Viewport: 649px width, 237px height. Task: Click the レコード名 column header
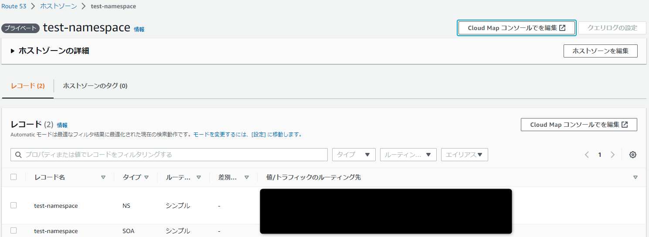point(50,177)
